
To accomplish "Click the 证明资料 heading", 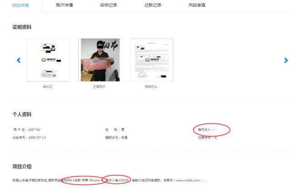I will coord(22,27).
